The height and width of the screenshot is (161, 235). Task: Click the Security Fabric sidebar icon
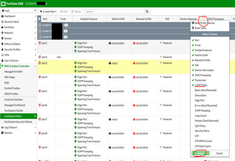[2, 22]
